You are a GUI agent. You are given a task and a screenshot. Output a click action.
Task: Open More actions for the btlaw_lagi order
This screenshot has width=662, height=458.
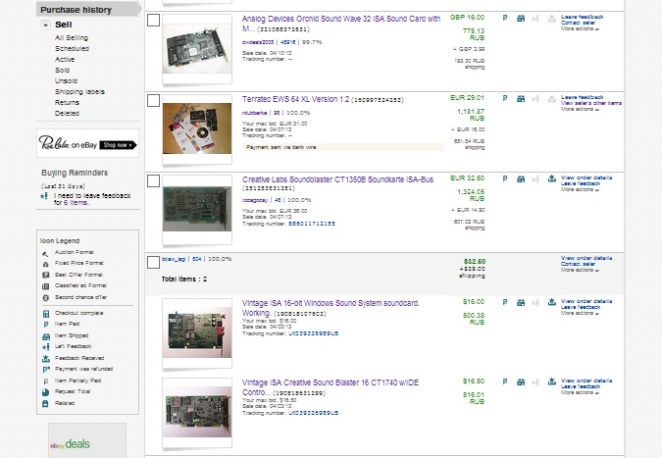[x=580, y=270]
